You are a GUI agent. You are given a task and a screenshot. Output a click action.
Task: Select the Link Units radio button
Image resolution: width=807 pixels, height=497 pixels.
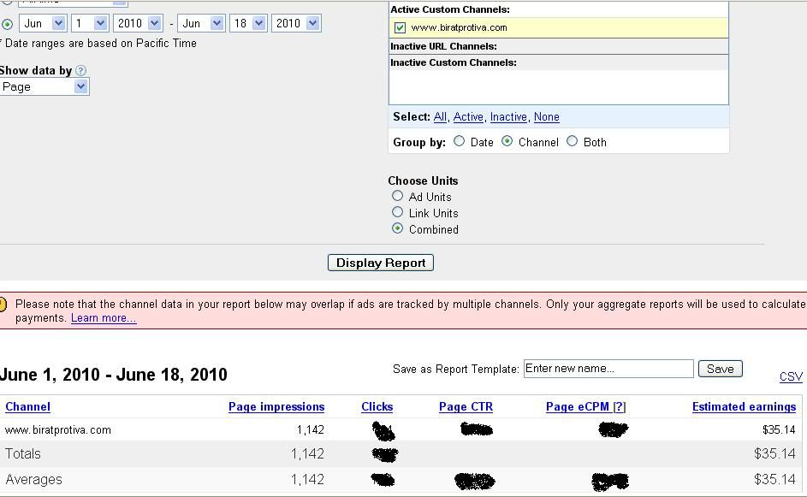(x=397, y=213)
